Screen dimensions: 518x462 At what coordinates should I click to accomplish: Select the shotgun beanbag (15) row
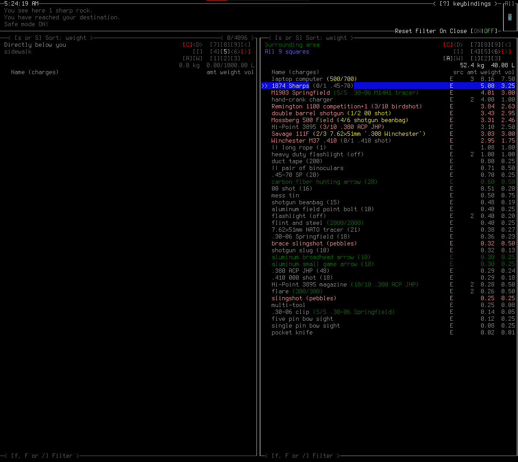388,202
